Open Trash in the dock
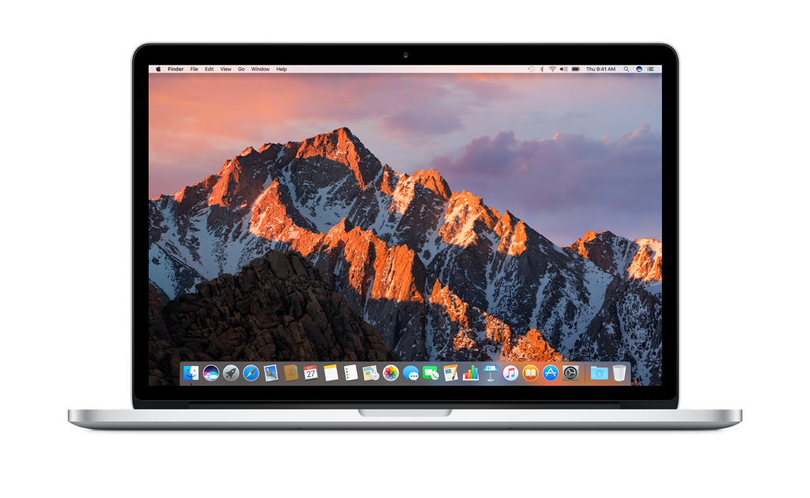810x498 pixels. tap(619, 372)
